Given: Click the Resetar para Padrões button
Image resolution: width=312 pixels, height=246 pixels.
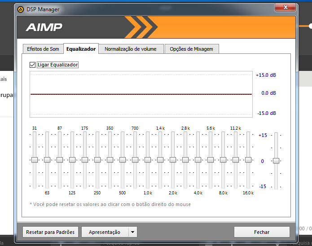Looking at the screenshot, I should click(50, 232).
